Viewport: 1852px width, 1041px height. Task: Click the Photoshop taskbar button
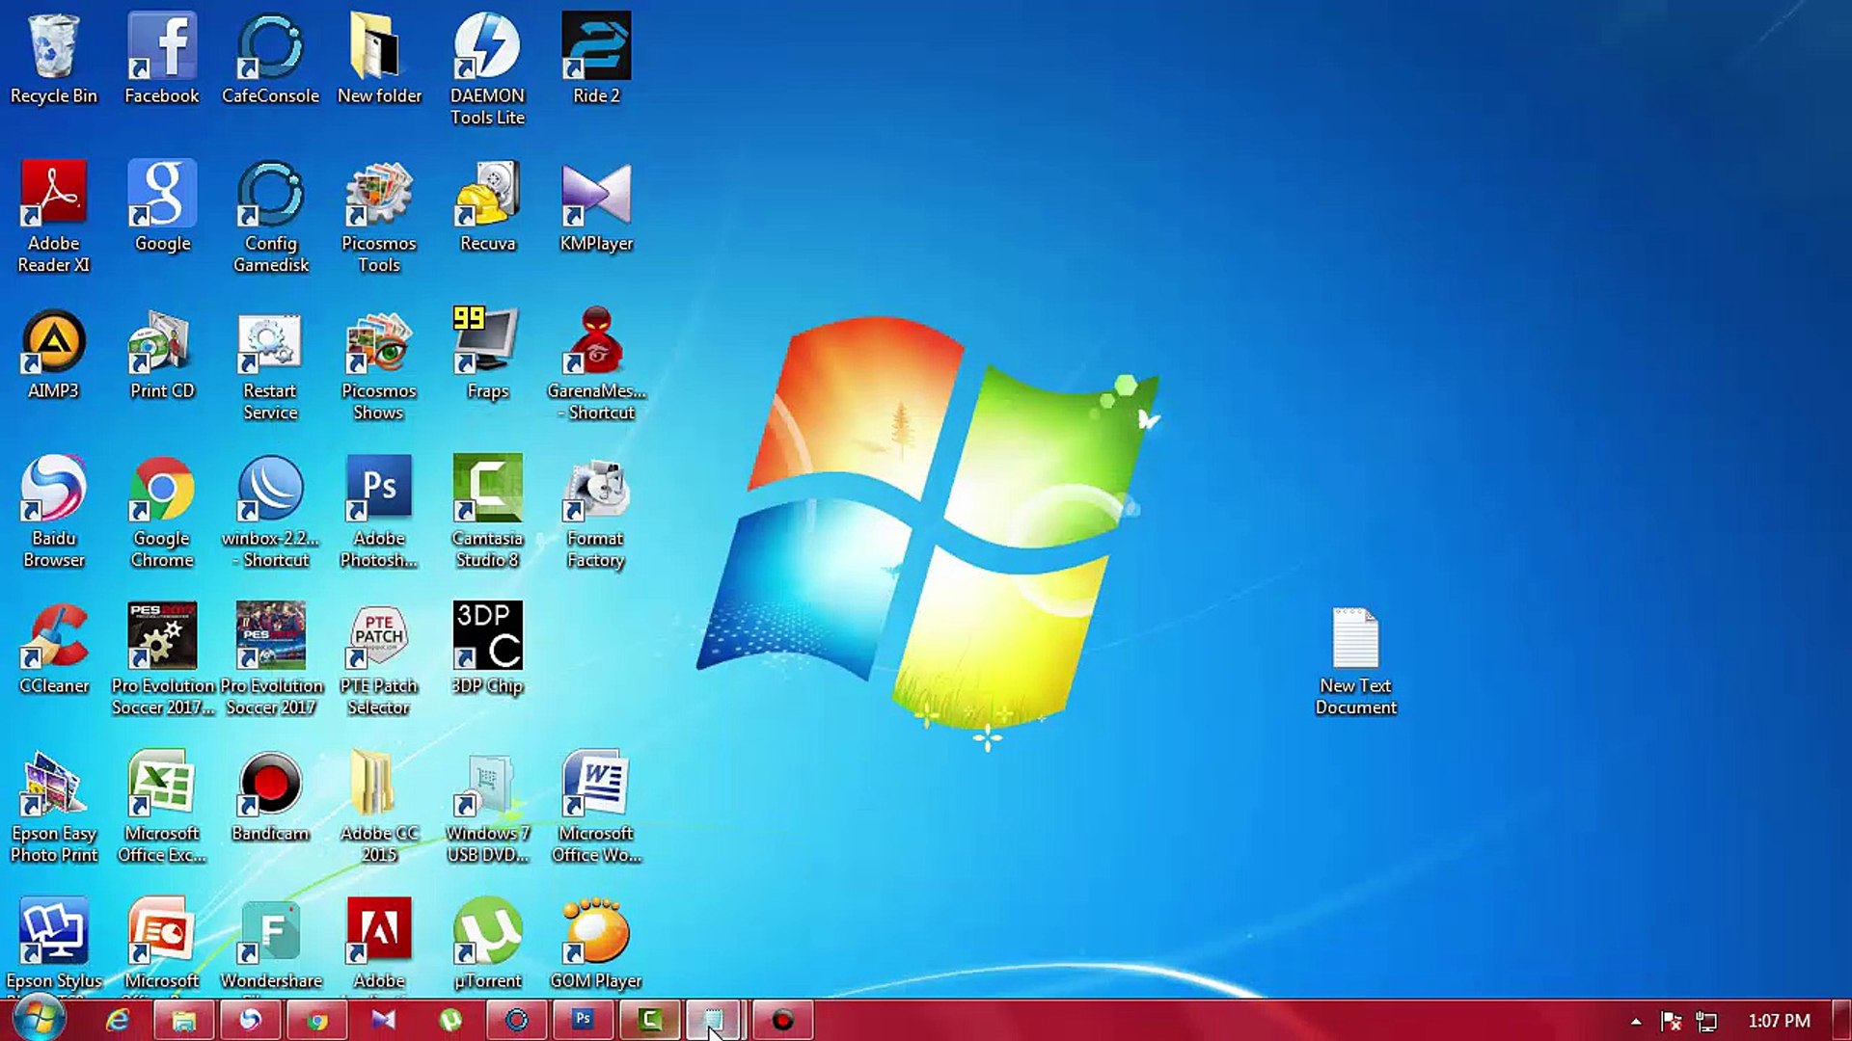tap(583, 1020)
